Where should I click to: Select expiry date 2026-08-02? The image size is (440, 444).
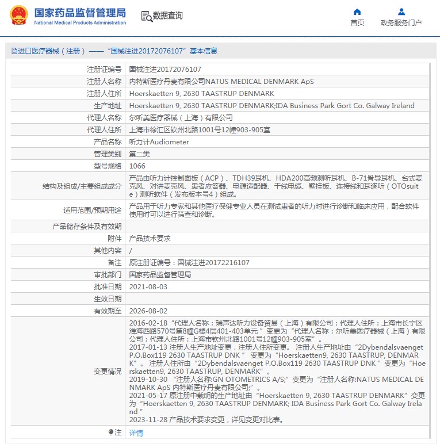[x=148, y=311]
